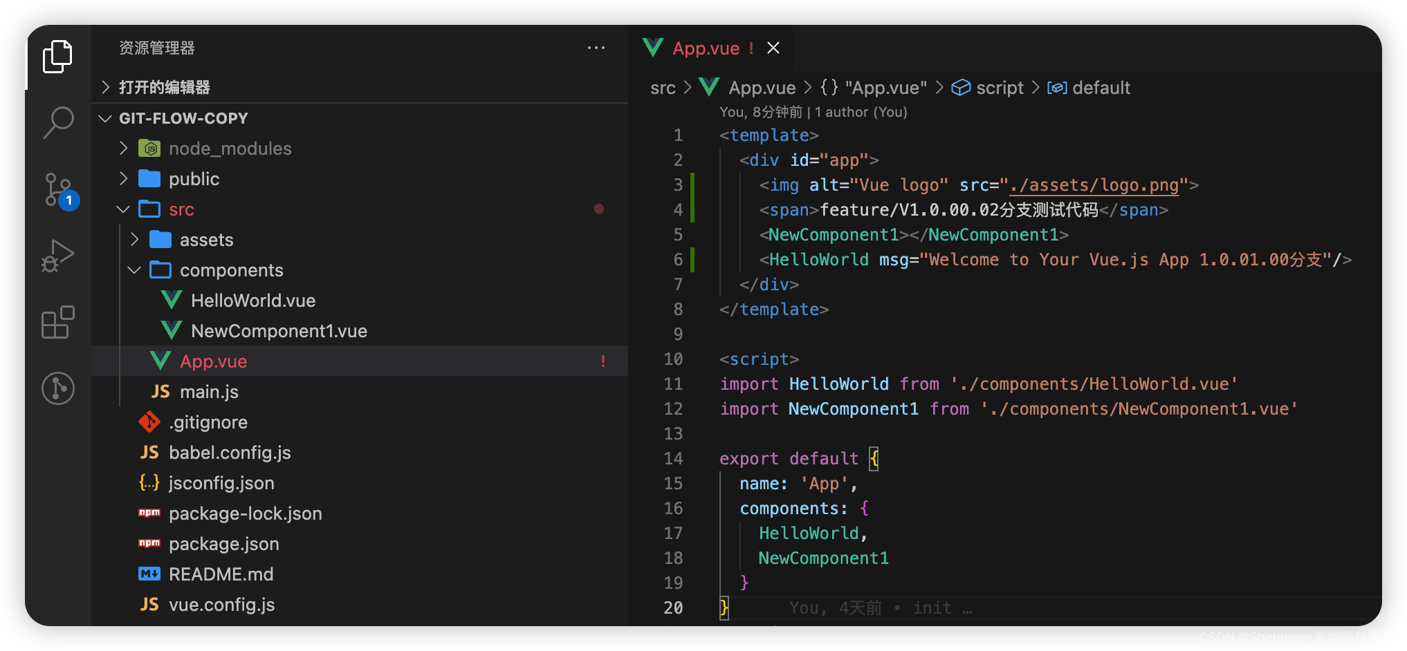Expand the node_modules folder chevron
The width and height of the screenshot is (1407, 651).
click(x=123, y=149)
